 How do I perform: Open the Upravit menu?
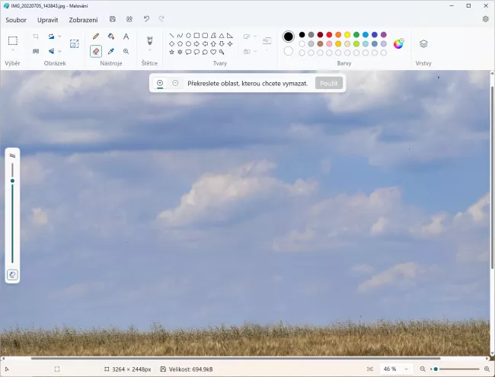(x=47, y=19)
